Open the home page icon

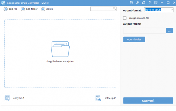[144, 3]
